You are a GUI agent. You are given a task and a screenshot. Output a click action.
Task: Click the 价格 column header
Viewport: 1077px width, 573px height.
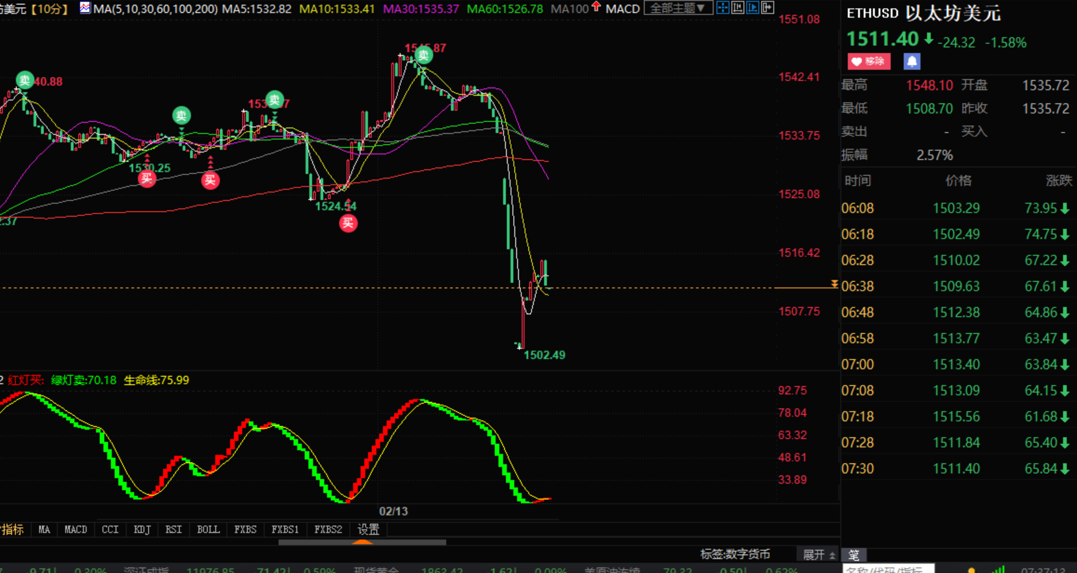pyautogui.click(x=958, y=181)
